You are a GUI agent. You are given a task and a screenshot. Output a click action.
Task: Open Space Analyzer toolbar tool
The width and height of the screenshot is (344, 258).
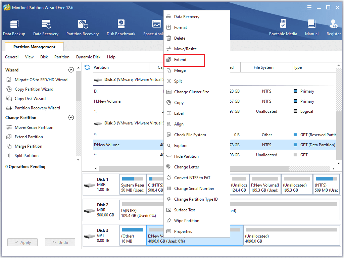point(154,28)
